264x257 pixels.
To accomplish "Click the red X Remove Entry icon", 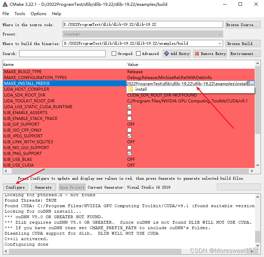I will [197, 54].
